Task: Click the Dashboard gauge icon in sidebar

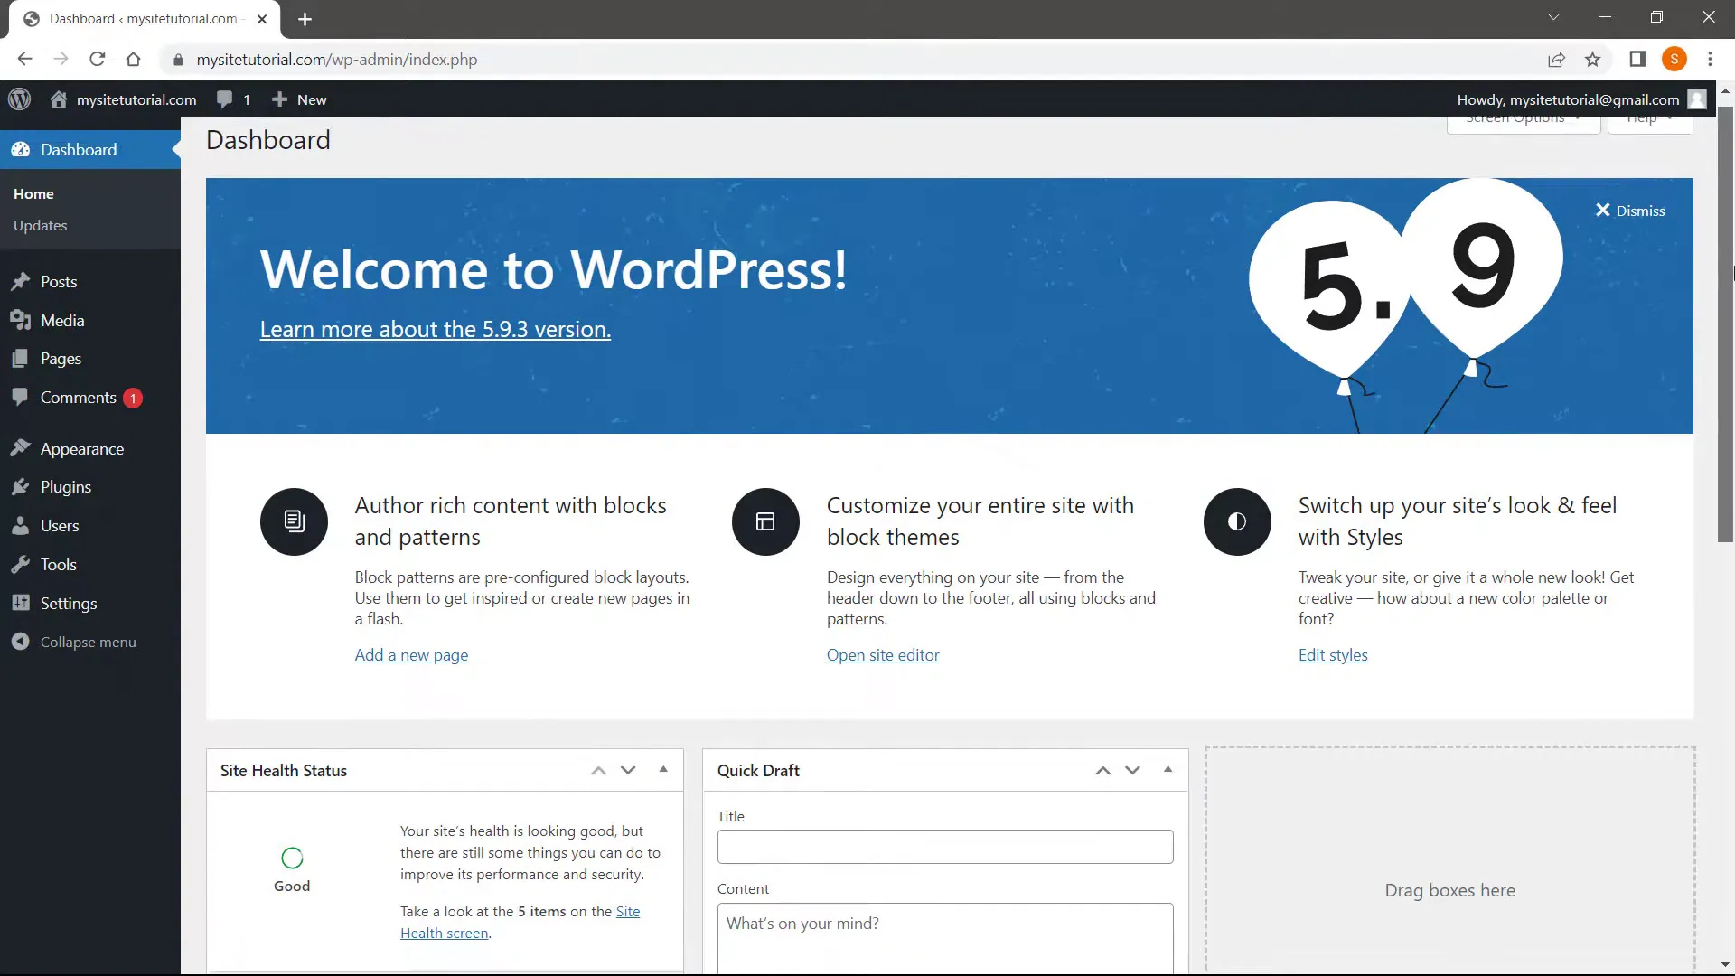Action: (x=21, y=150)
